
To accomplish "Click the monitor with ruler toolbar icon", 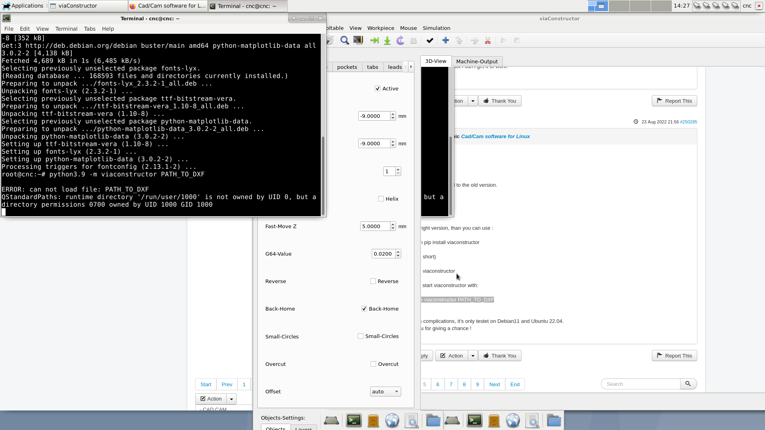I will (x=358, y=40).
